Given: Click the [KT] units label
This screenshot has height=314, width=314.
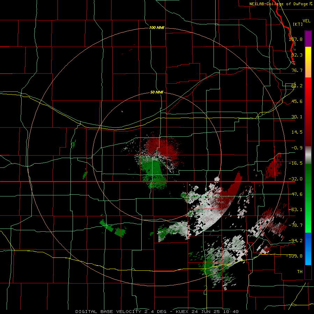Looking at the screenshot, I should (x=298, y=24).
